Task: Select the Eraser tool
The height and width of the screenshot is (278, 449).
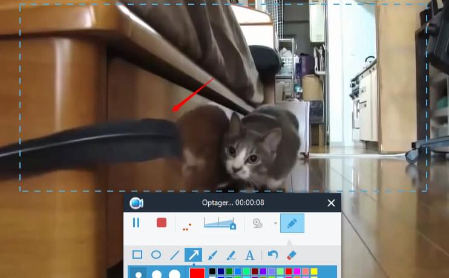Action: 291,255
